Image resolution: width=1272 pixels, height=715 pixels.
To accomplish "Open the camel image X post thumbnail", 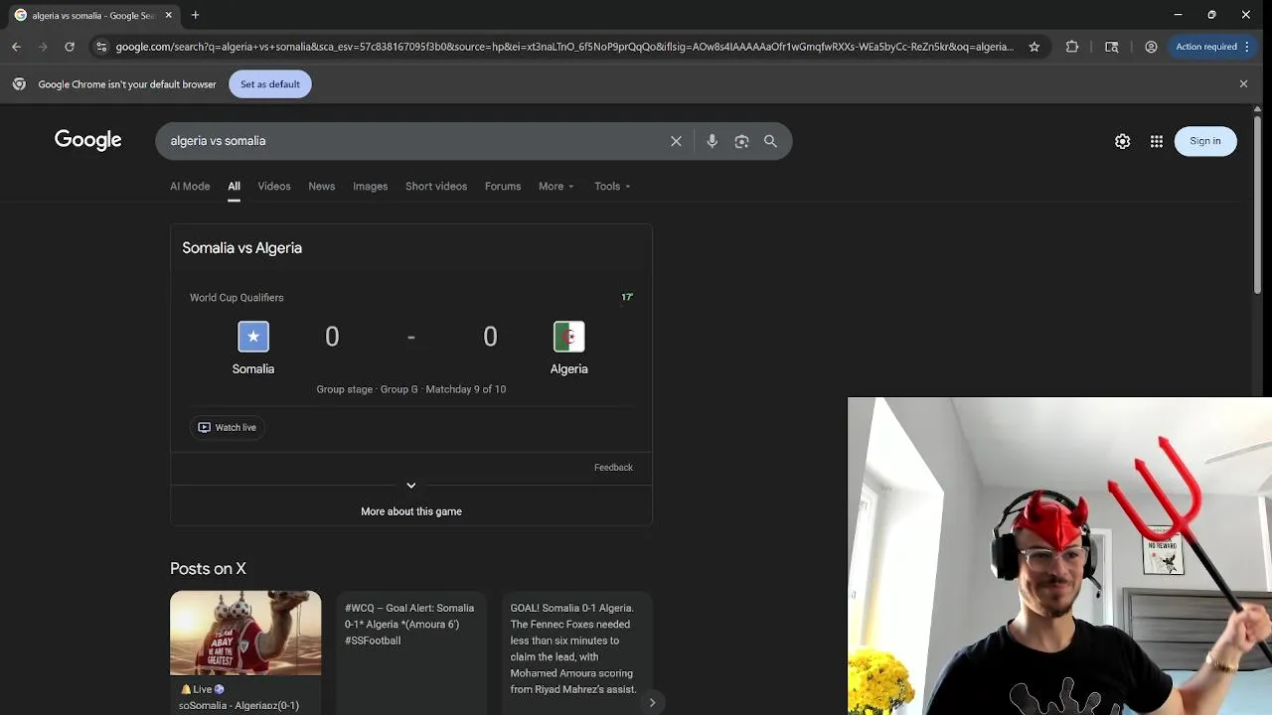I will point(245,633).
